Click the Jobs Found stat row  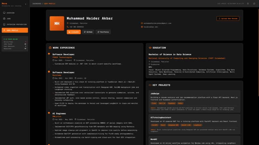coord(15,44)
